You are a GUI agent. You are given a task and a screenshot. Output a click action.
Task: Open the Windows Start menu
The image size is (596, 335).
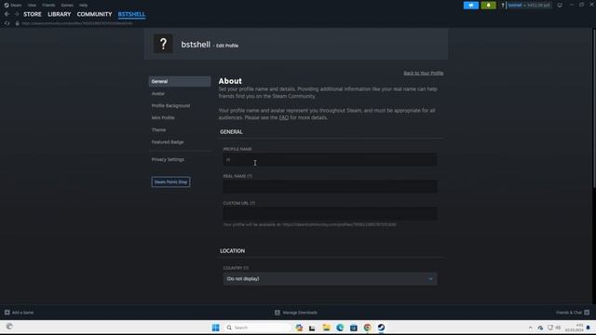(215, 328)
